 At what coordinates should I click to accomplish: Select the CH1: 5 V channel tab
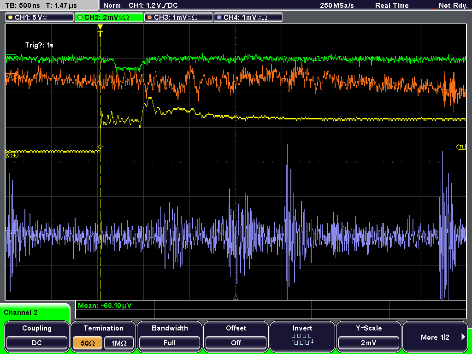[39, 18]
